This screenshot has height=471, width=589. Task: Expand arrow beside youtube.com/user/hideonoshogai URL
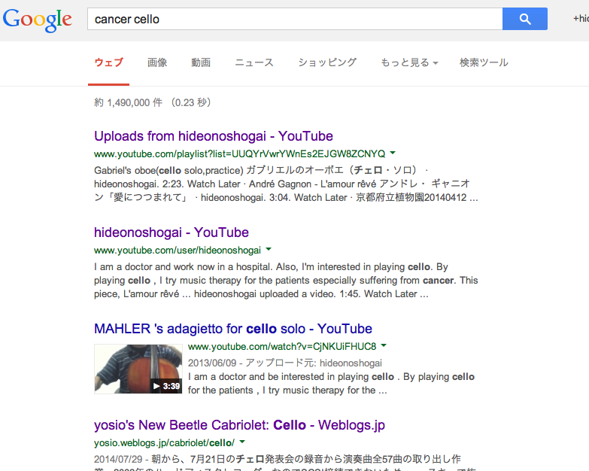point(269,249)
